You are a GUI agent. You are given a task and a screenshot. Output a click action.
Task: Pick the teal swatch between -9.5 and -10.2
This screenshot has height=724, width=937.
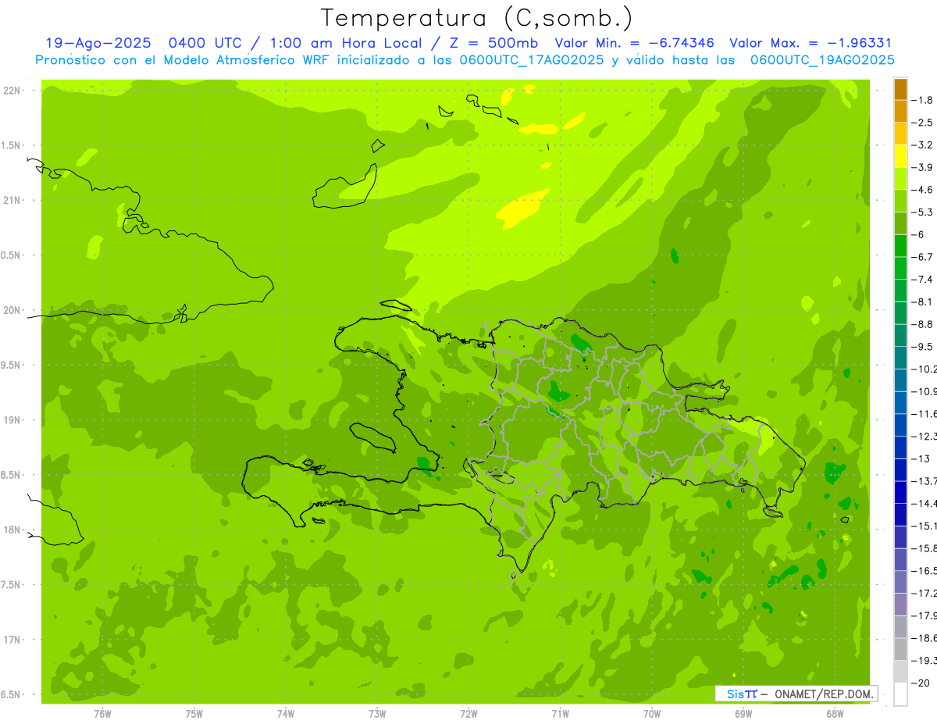(x=900, y=358)
